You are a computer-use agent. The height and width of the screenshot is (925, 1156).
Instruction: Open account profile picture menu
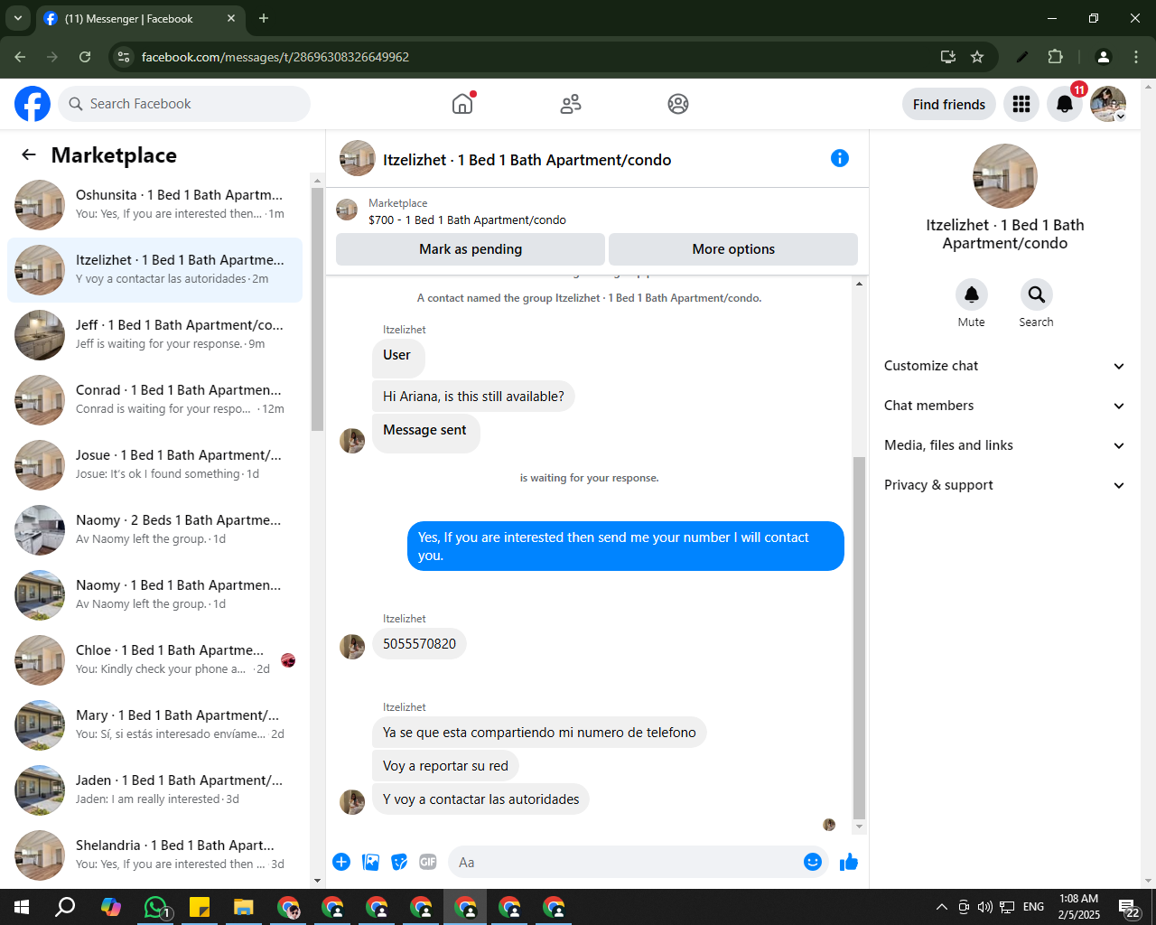[1108, 104]
